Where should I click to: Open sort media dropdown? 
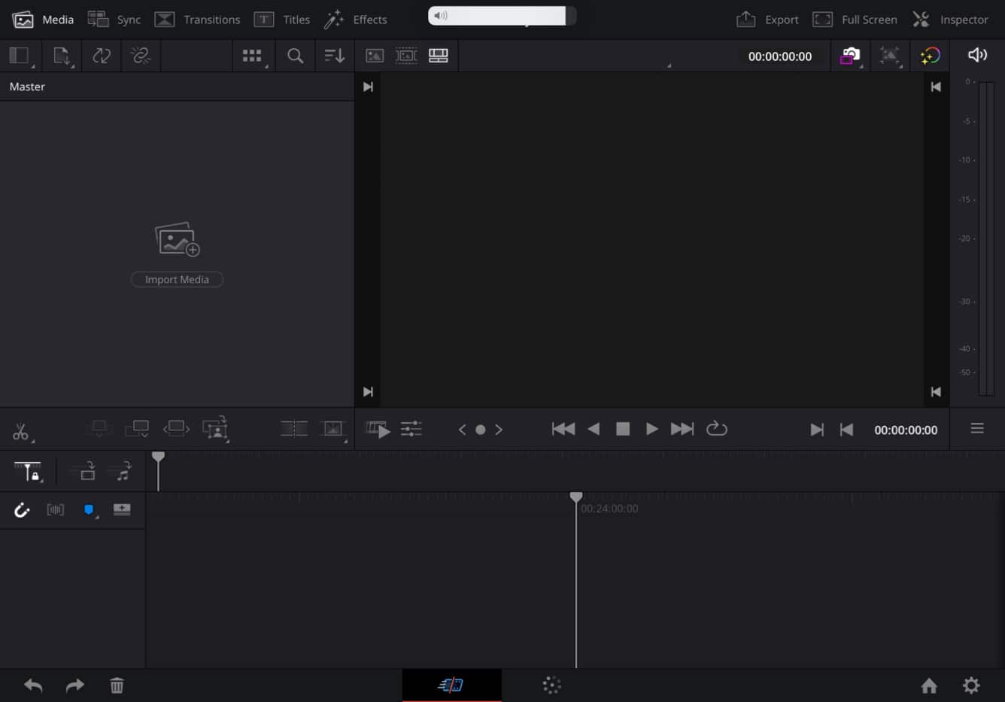pyautogui.click(x=334, y=56)
